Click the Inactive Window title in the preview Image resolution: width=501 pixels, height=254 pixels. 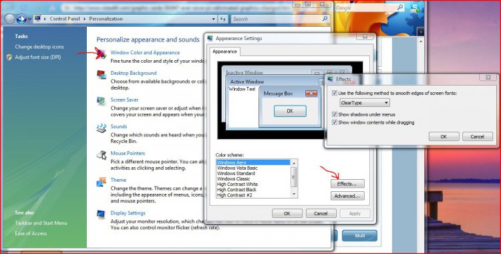click(x=244, y=73)
